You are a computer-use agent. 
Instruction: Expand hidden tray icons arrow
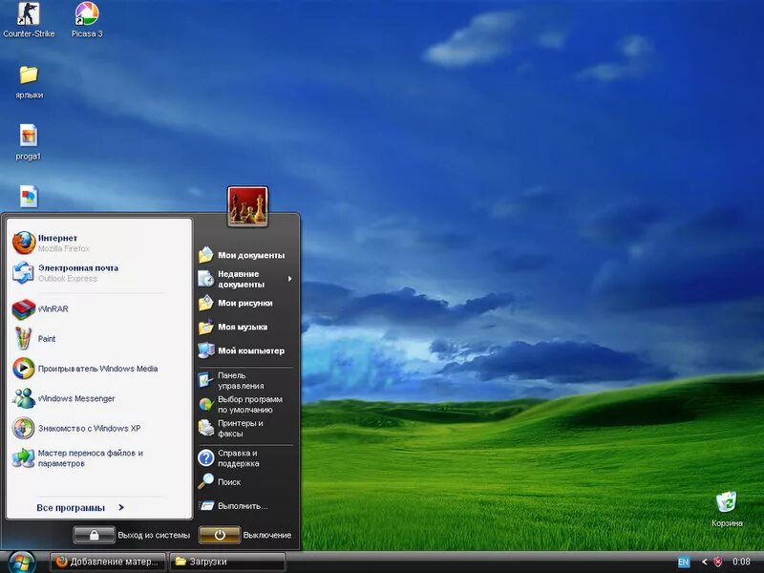point(704,562)
